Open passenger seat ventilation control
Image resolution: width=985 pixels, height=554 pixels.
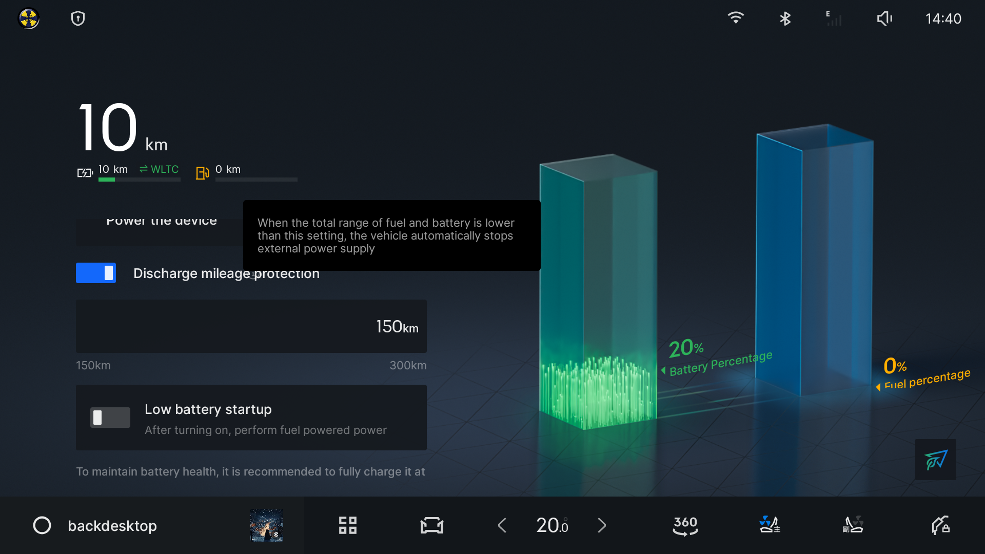click(853, 525)
